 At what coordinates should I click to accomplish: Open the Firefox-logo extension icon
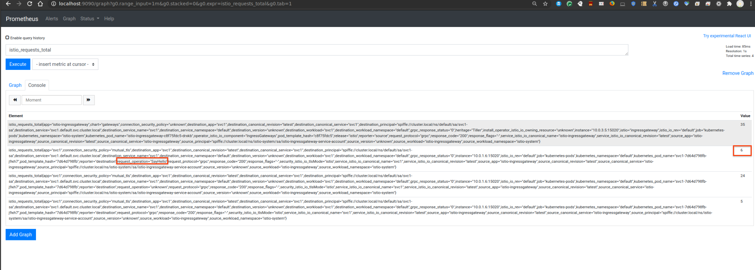tap(612, 4)
